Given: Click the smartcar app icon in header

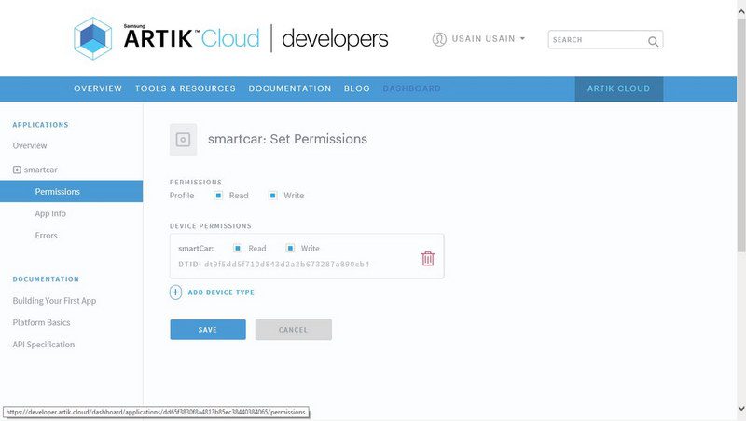Looking at the screenshot, I should coord(184,139).
